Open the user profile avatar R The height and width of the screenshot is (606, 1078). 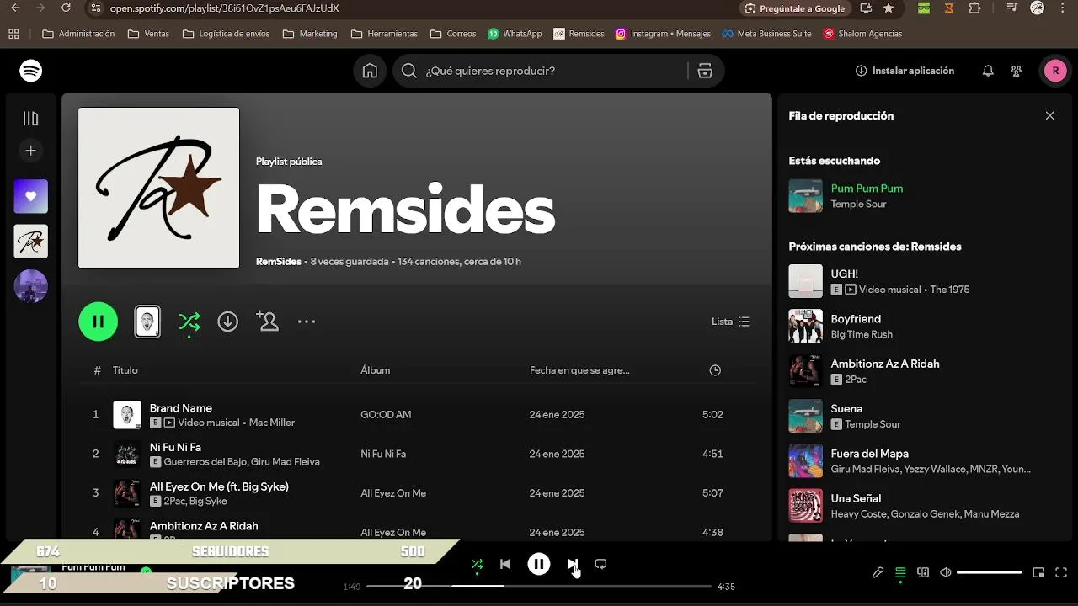1055,71
